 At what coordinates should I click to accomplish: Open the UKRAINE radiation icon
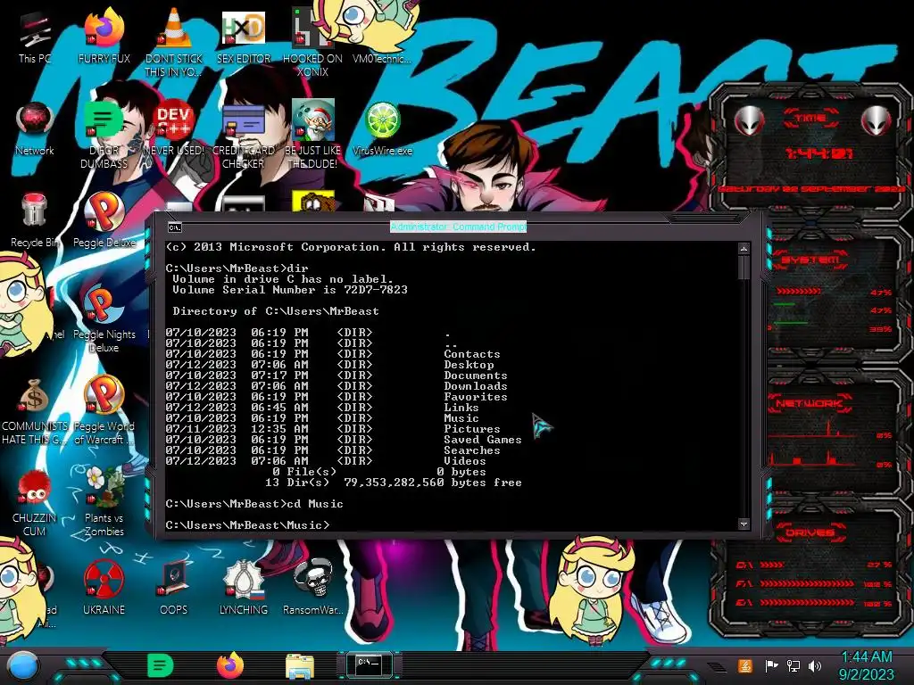pos(104,587)
